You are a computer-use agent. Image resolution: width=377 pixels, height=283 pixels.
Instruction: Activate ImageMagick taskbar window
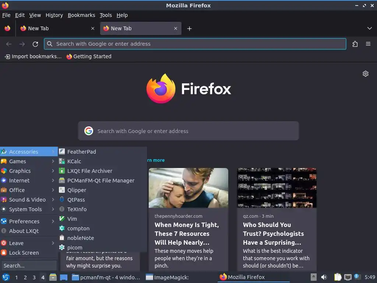180,277
